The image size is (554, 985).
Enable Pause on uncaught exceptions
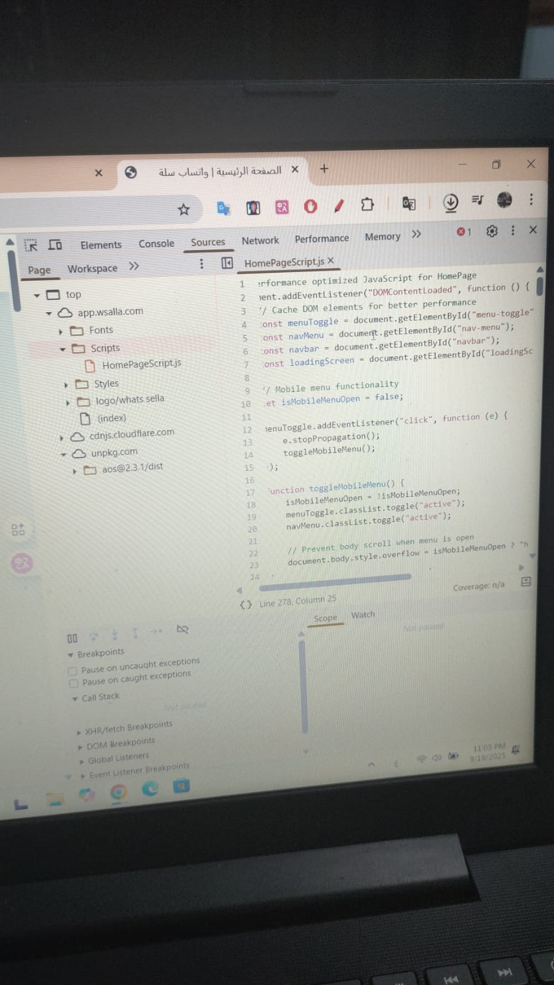click(73, 670)
